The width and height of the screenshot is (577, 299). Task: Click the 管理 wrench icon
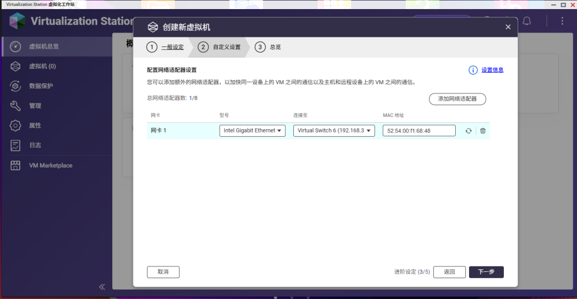click(x=15, y=106)
